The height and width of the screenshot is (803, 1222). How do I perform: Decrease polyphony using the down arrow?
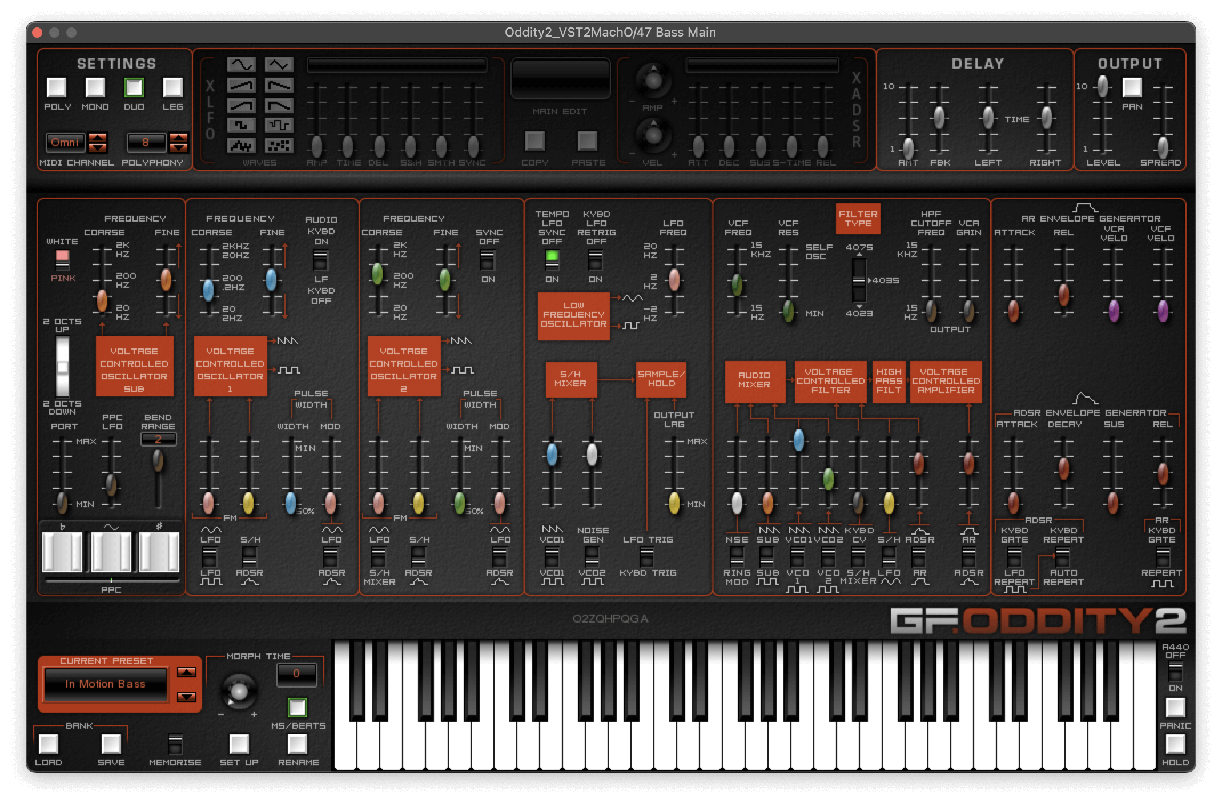point(179,147)
